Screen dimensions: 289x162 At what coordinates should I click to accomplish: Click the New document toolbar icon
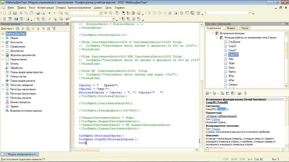(x=5, y=13)
